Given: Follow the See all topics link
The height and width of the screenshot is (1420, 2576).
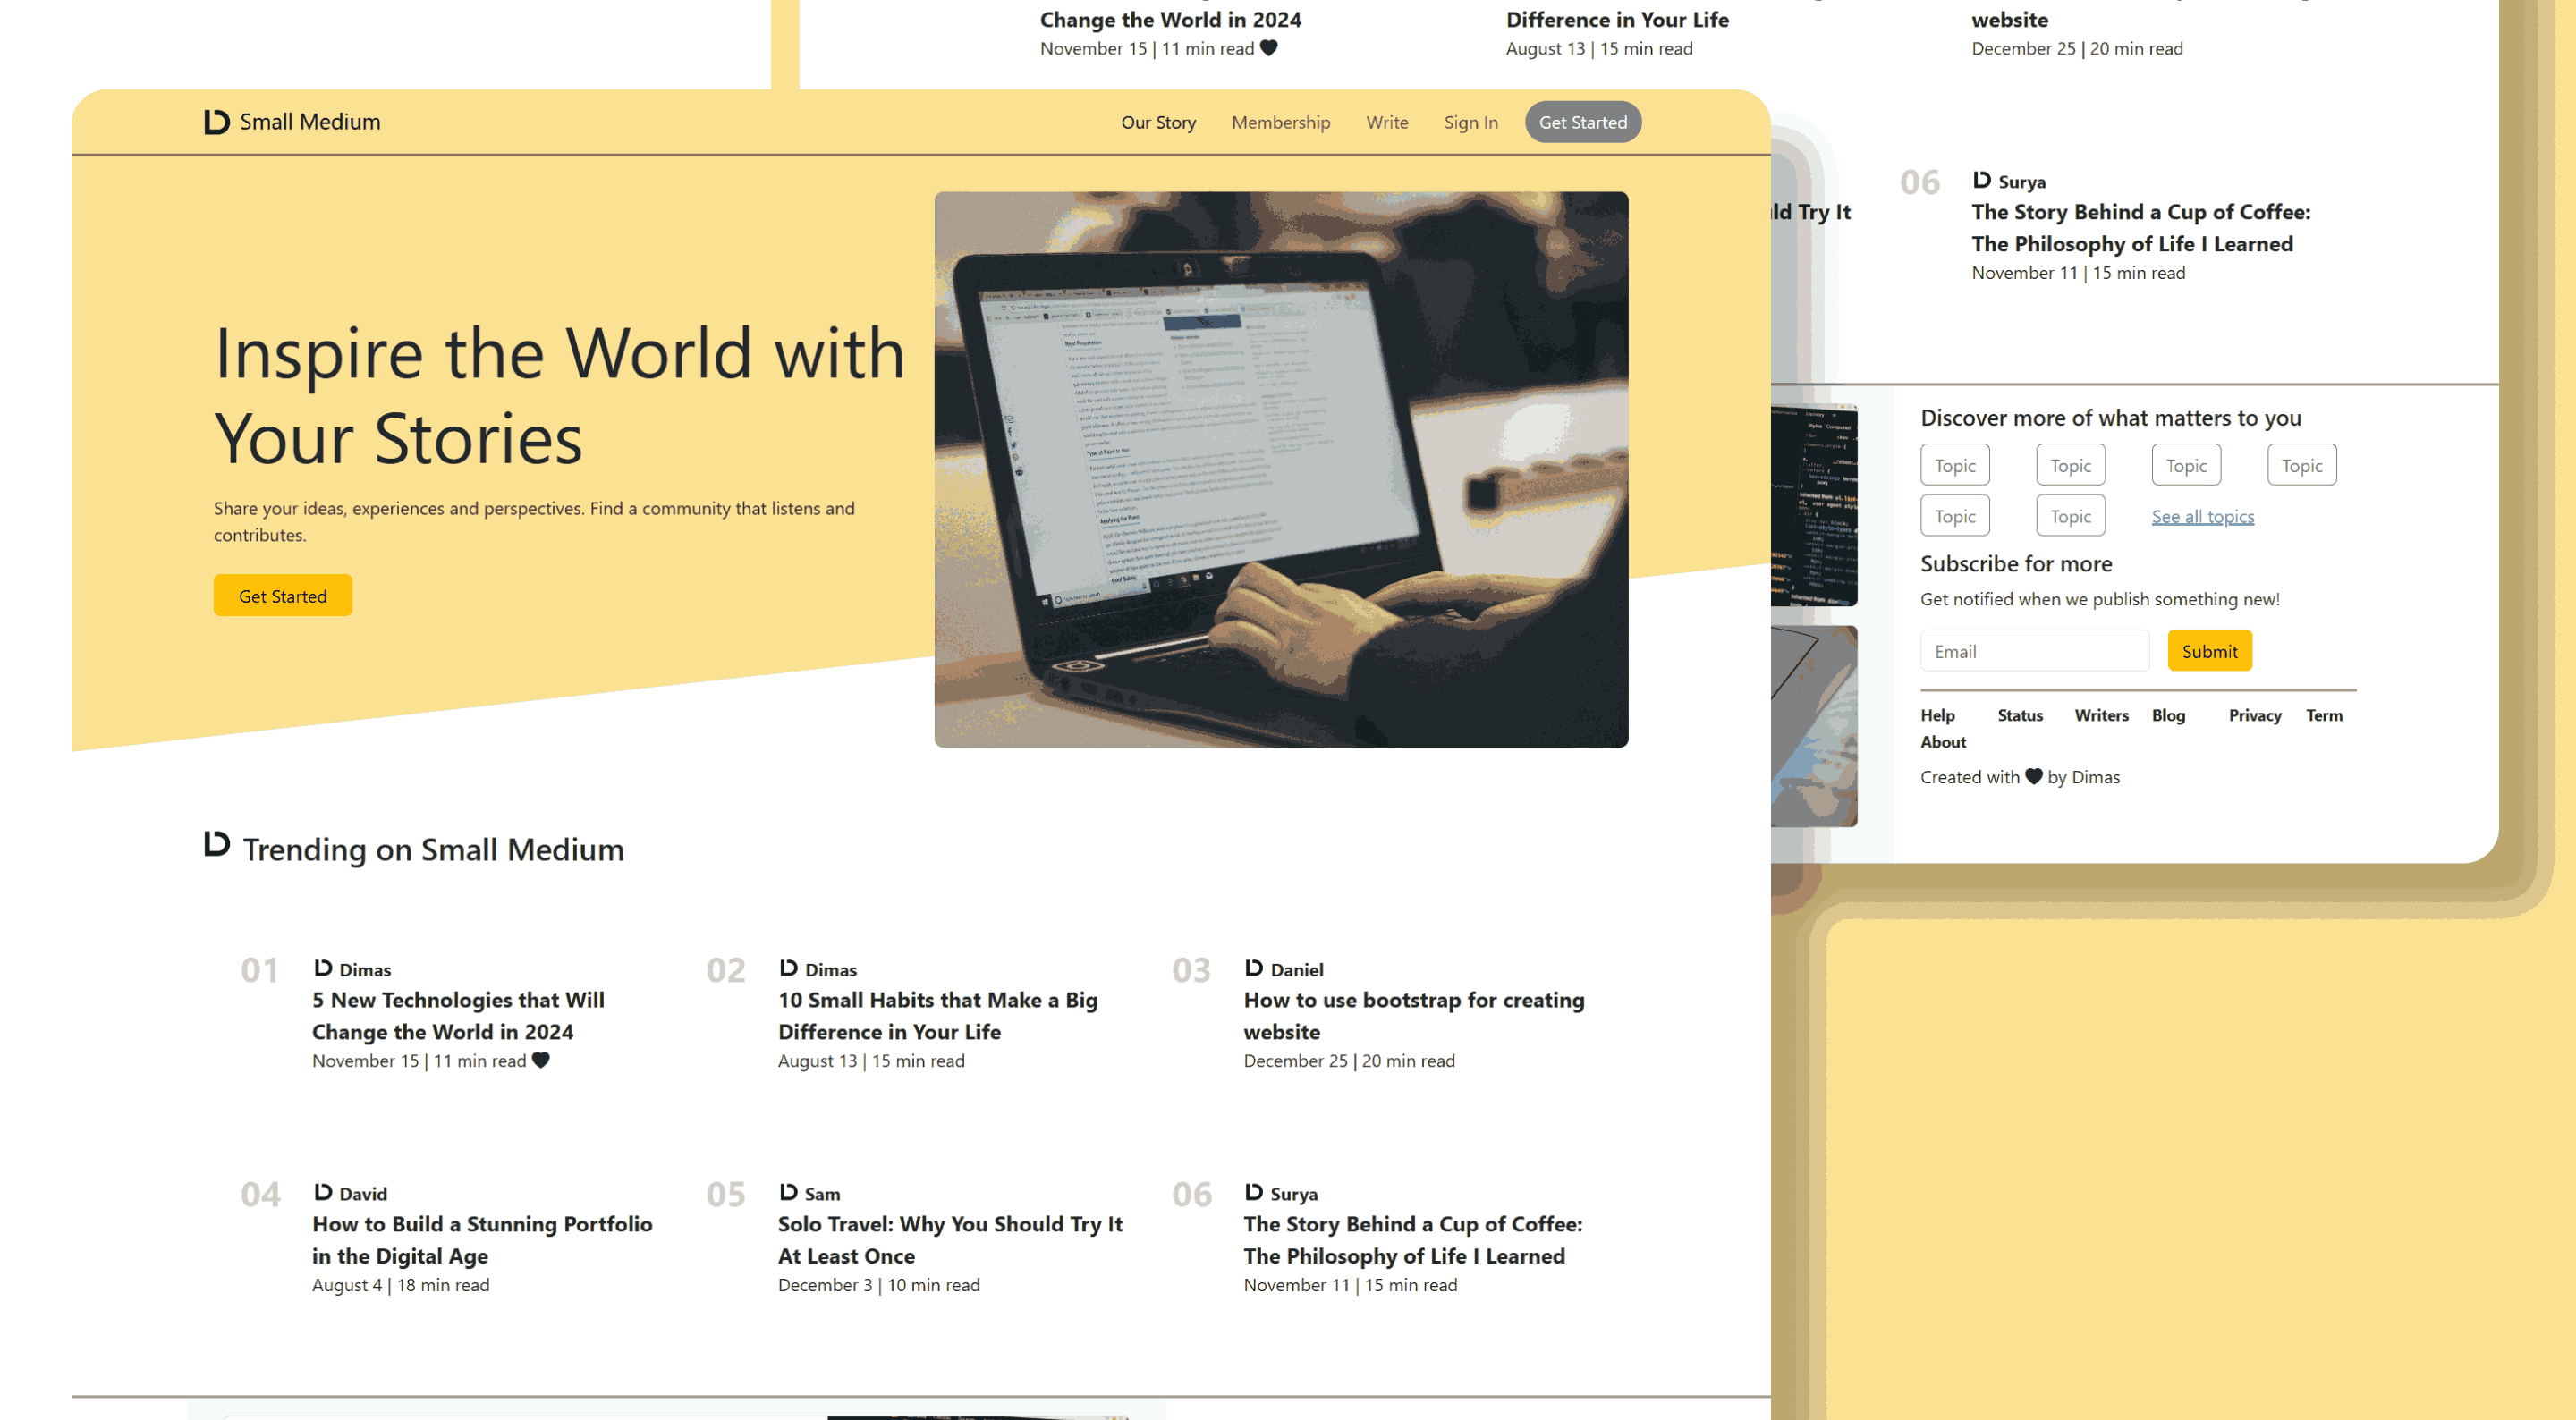Looking at the screenshot, I should click(2203, 516).
